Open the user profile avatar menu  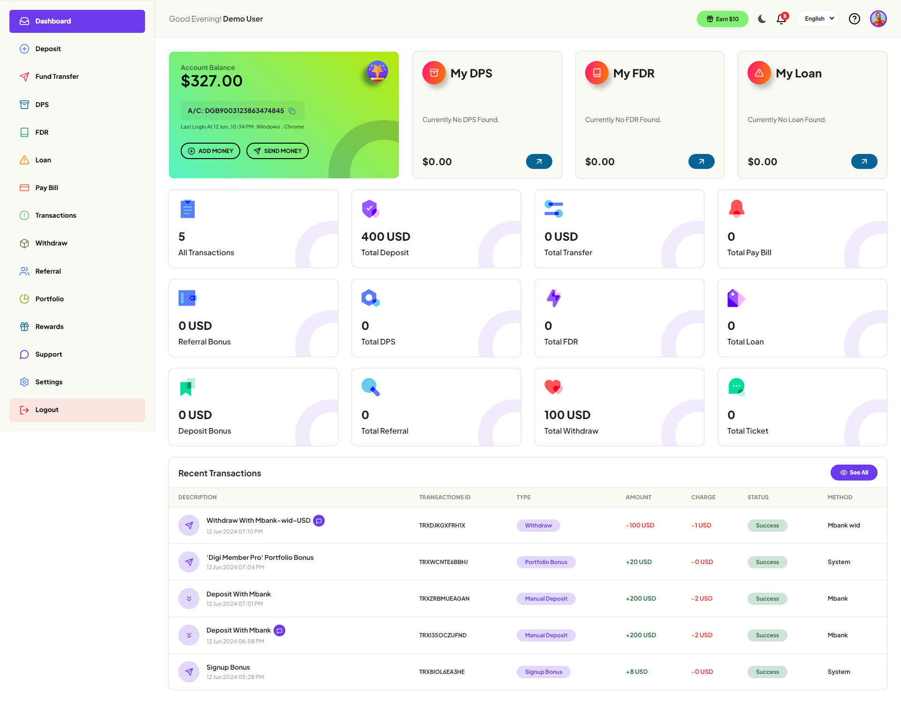pyautogui.click(x=878, y=19)
